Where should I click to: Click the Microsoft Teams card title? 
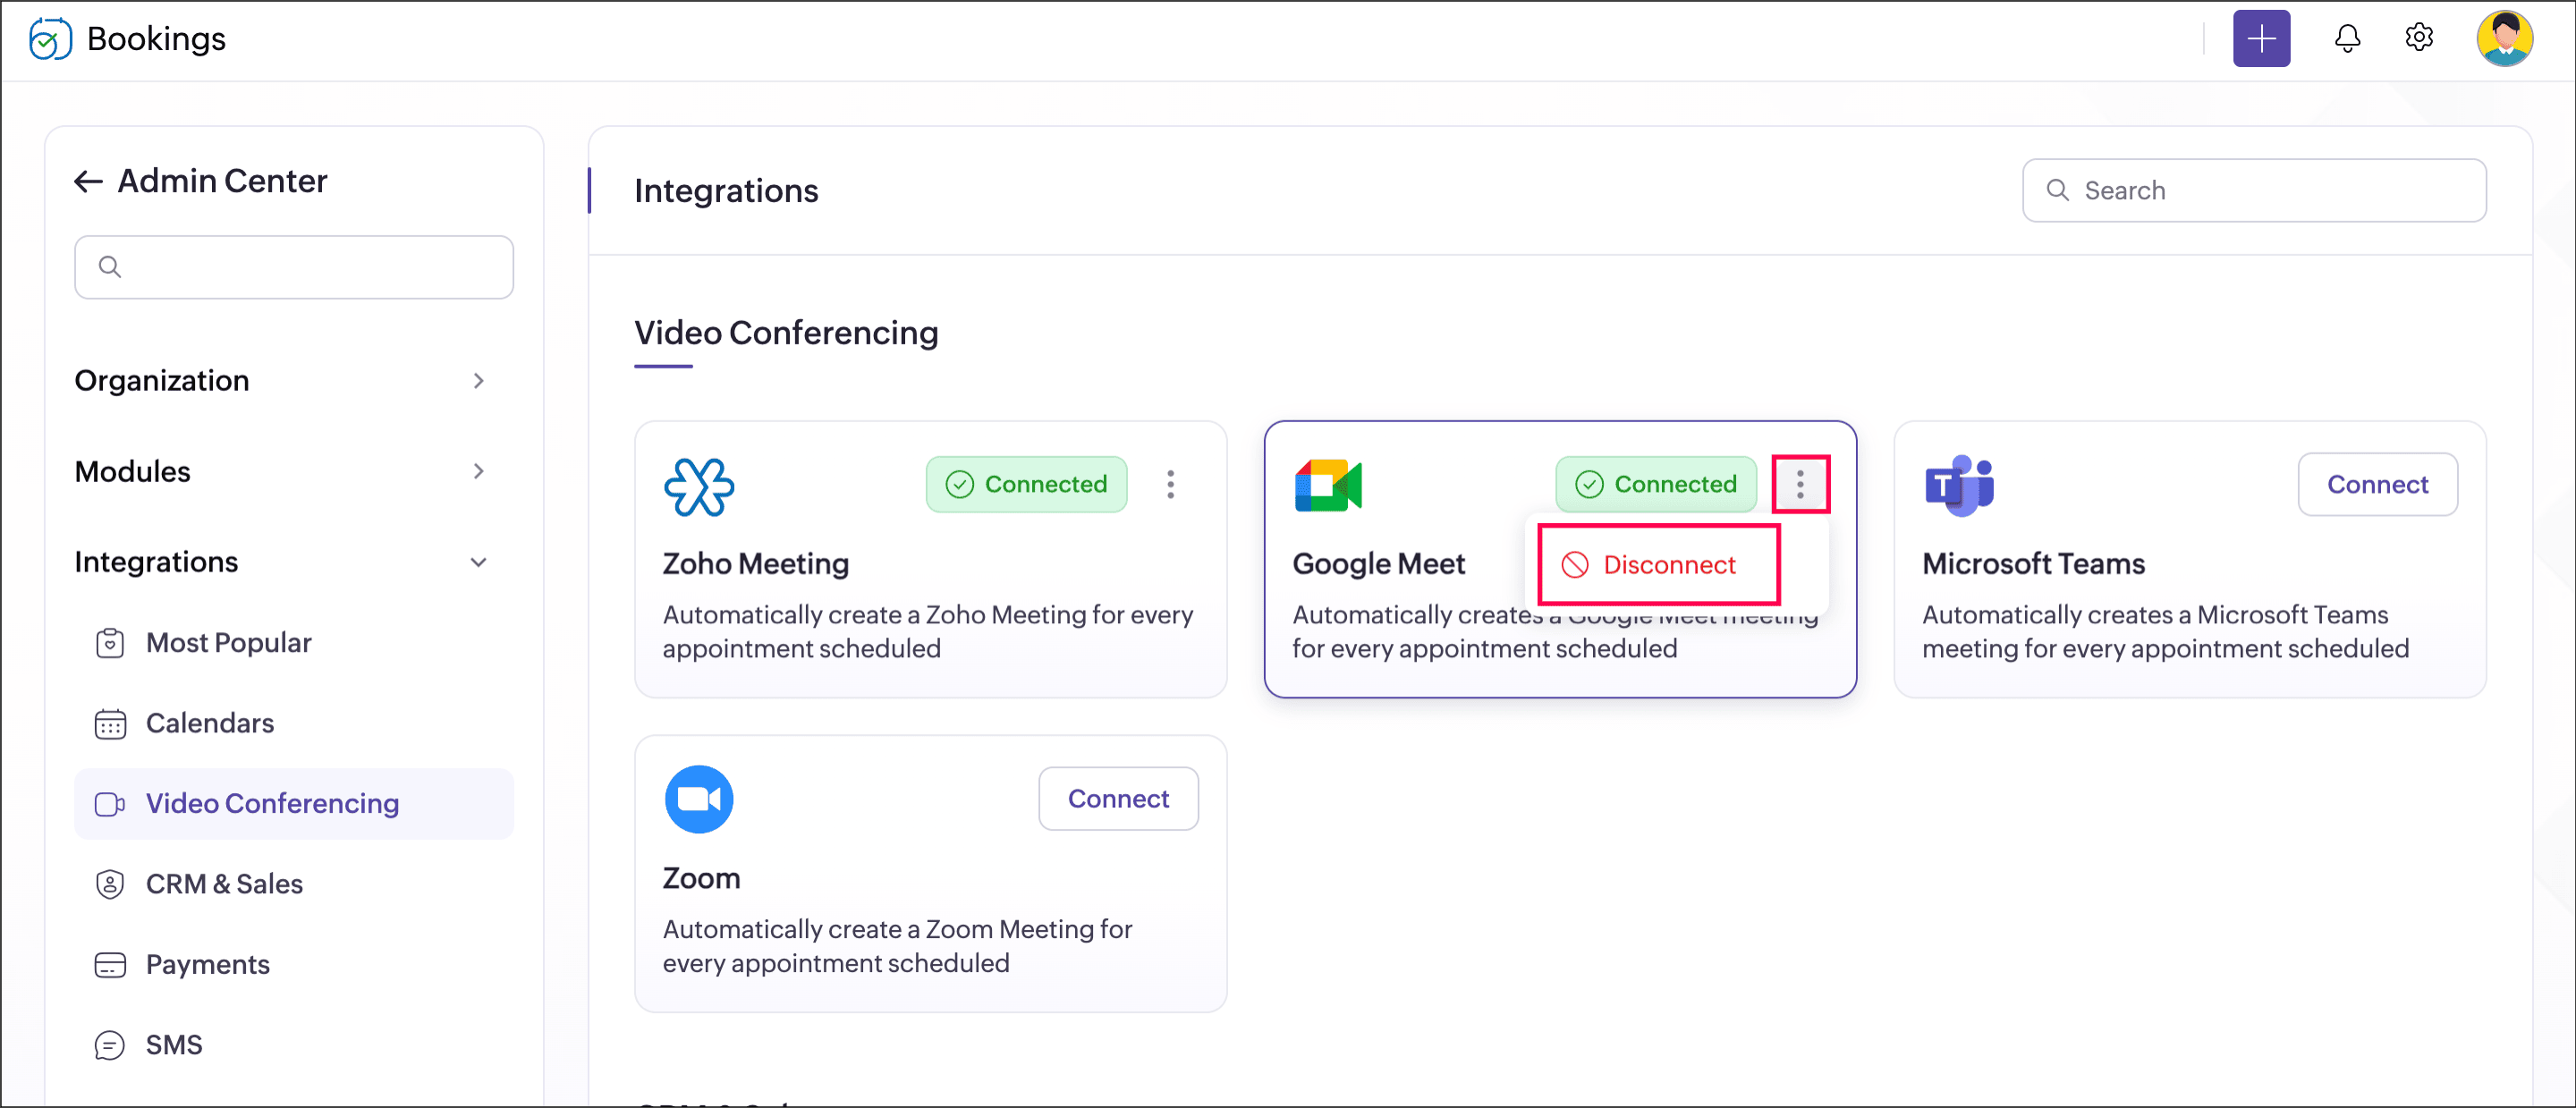pyautogui.click(x=2033, y=564)
